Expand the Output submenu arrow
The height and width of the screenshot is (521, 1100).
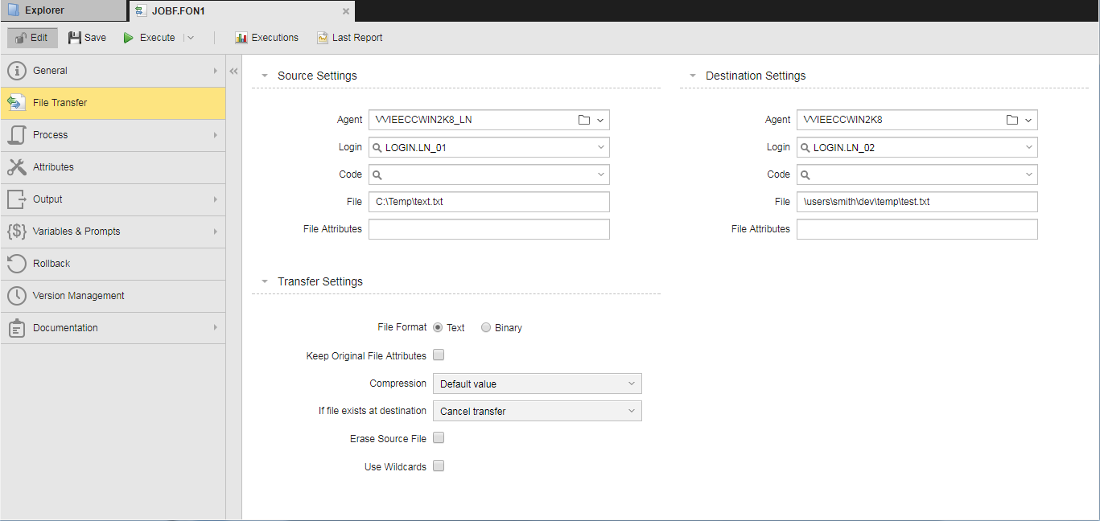(x=215, y=199)
